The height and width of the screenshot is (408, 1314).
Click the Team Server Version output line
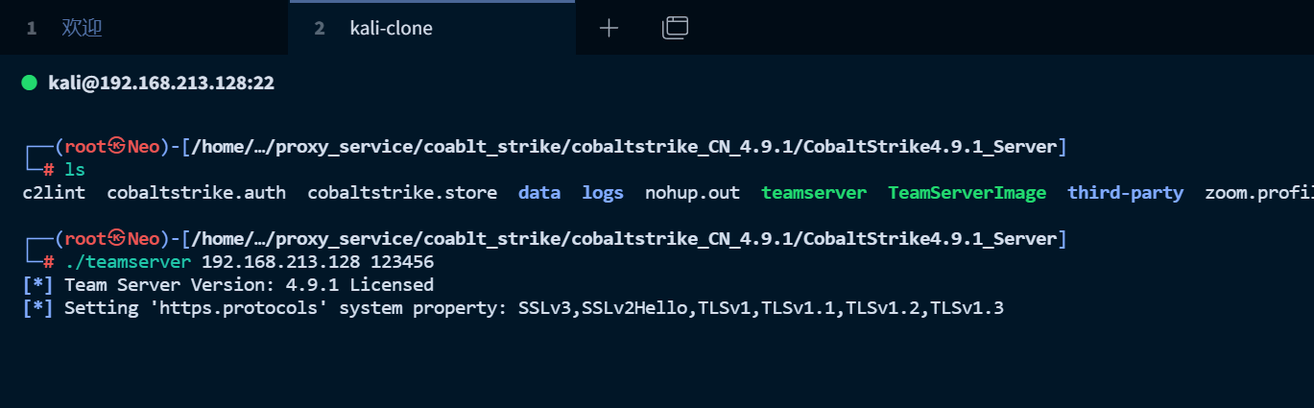249,285
